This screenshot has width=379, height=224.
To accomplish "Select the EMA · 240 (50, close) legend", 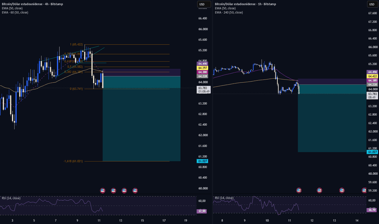I will coord(229,12).
